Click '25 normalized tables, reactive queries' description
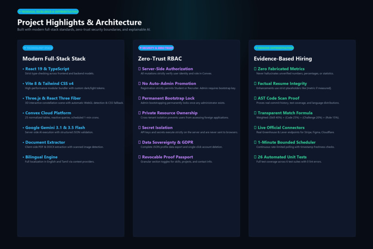 [x=62, y=117]
